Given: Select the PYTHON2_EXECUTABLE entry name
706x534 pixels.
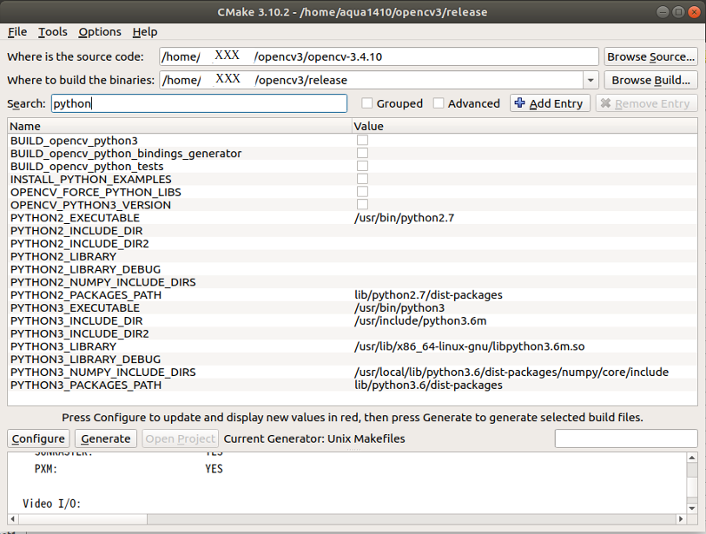Looking at the screenshot, I should tap(76, 218).
